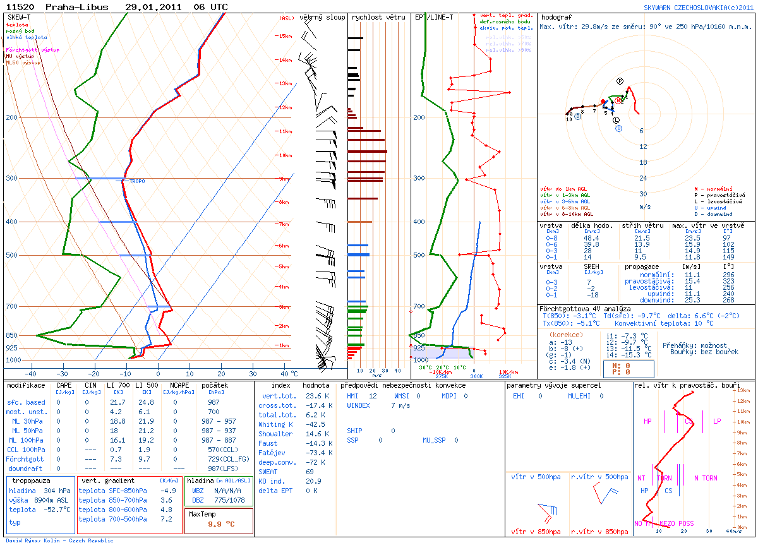The height and width of the screenshot is (543, 758).
Task: Click the blue TROPO marker on Skew-T
Action: (x=136, y=181)
